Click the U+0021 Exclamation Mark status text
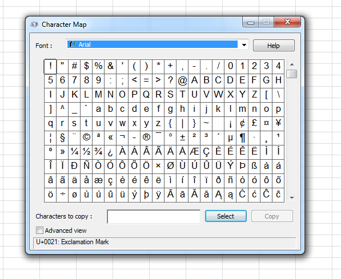This screenshot has height=279, width=341. [x=72, y=242]
